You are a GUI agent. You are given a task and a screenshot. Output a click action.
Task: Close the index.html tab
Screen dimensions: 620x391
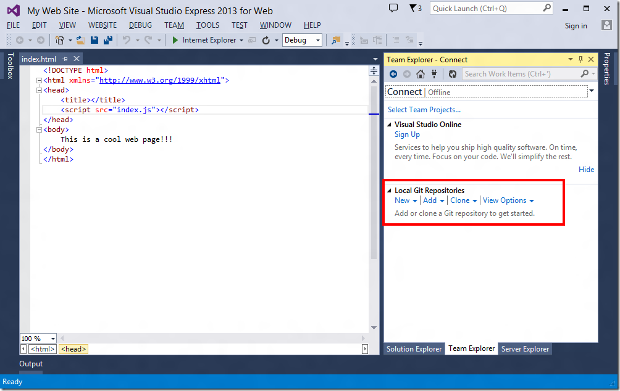tap(77, 59)
